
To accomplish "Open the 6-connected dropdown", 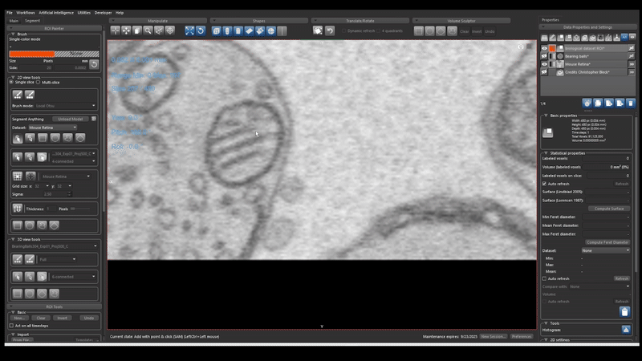I will tap(73, 277).
